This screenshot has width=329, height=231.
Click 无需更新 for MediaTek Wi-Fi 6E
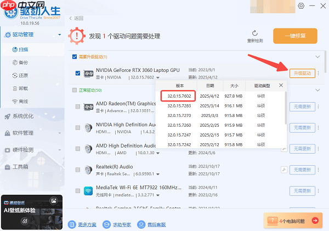[x=302, y=191]
